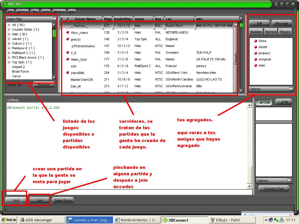Click the Refresh button under Game Filter

(x=44, y=85)
